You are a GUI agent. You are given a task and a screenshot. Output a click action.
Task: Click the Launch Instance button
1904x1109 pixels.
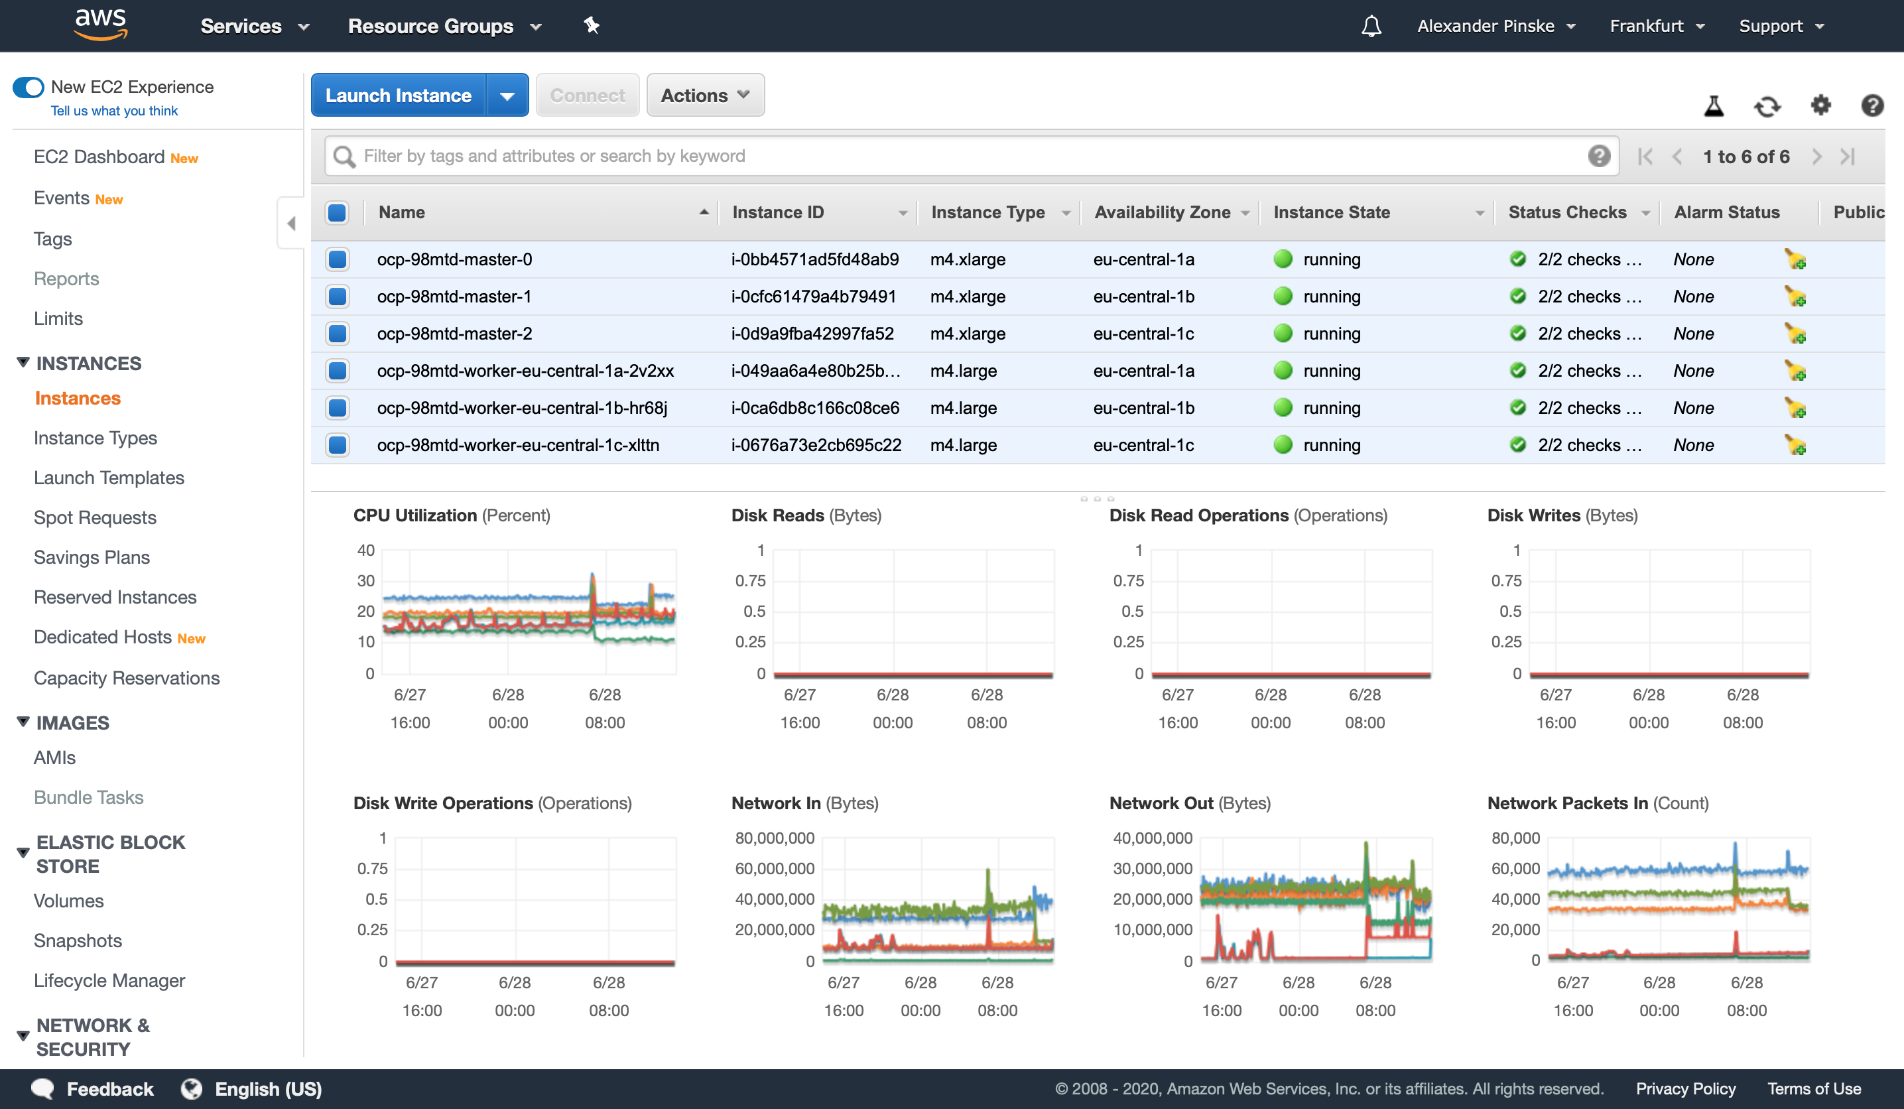398,96
